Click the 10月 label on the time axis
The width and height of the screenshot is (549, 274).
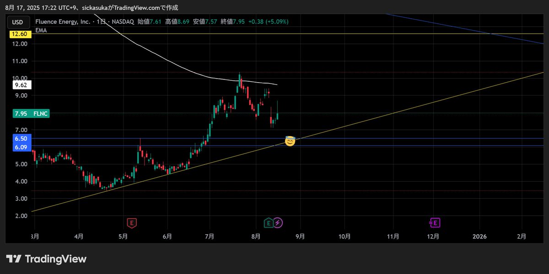344,237
